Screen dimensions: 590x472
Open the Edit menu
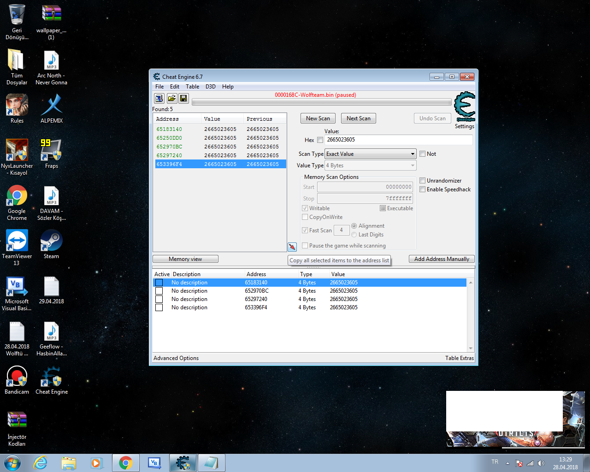click(x=175, y=87)
